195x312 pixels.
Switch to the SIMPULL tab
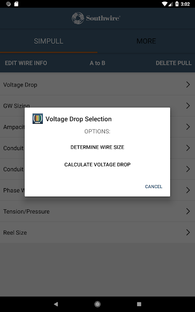[48, 41]
